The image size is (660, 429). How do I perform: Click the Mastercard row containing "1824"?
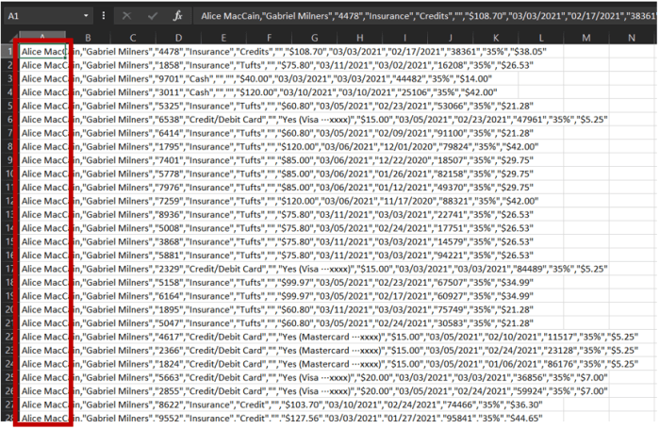tap(330, 364)
